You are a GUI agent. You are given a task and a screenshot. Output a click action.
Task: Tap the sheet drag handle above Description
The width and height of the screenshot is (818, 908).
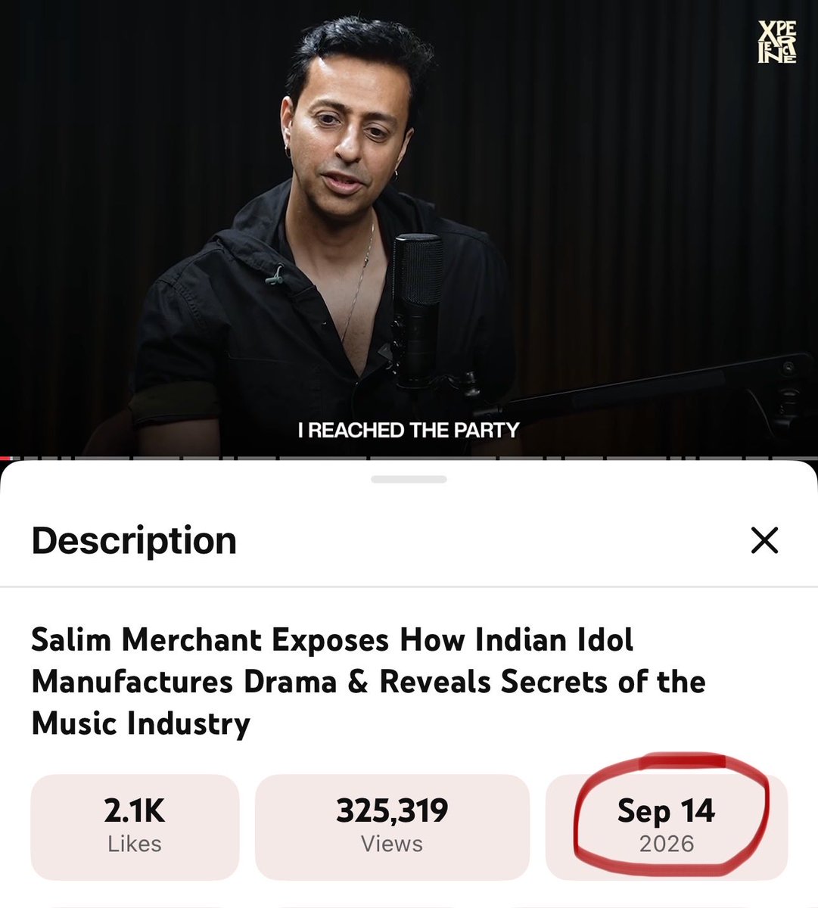[409, 479]
